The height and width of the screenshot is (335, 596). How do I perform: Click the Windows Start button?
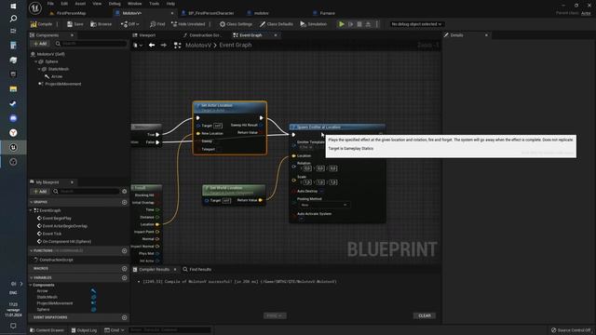pos(13,7)
